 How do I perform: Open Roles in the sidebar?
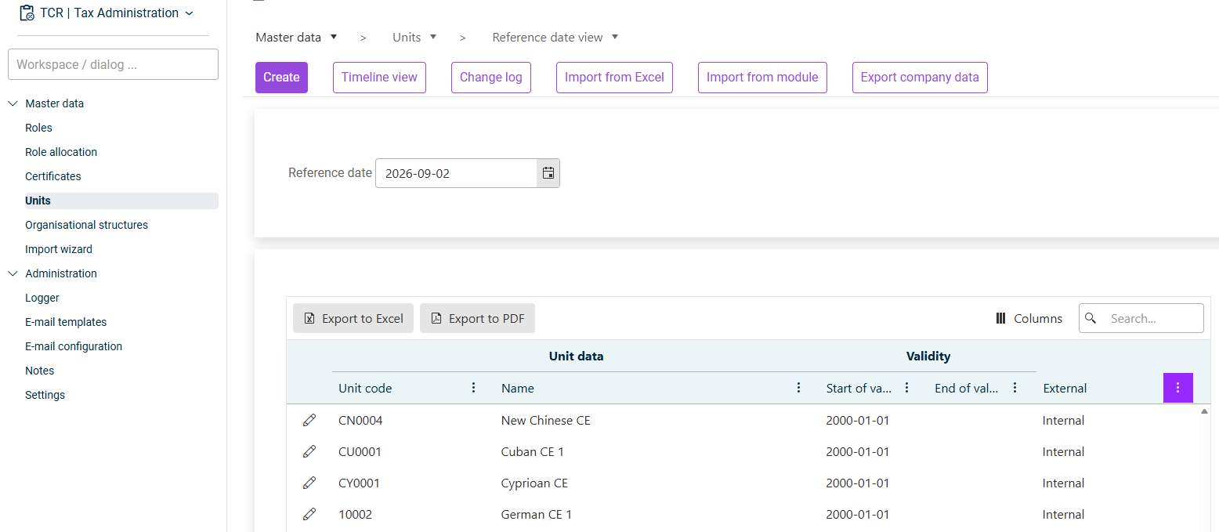pos(38,128)
